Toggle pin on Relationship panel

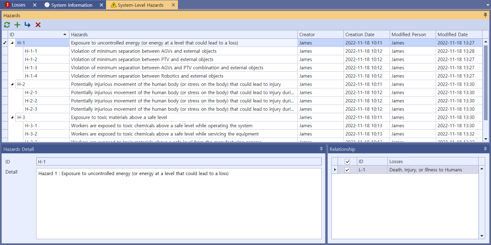tap(485, 149)
